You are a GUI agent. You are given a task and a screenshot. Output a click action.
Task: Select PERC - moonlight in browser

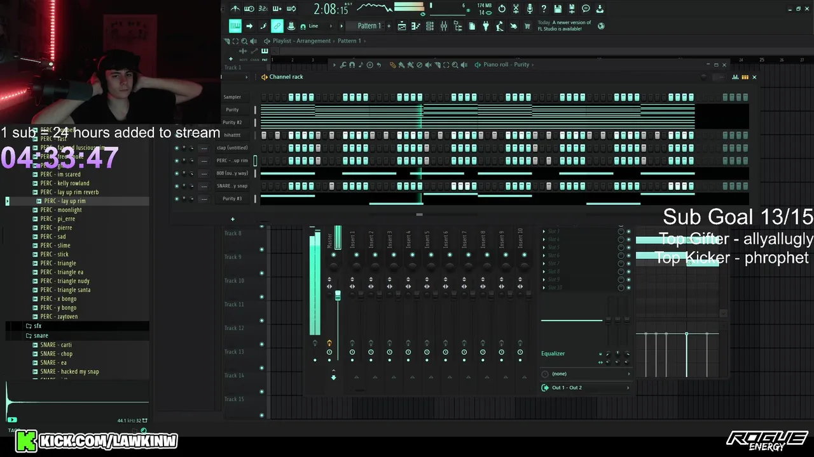pyautogui.click(x=61, y=210)
